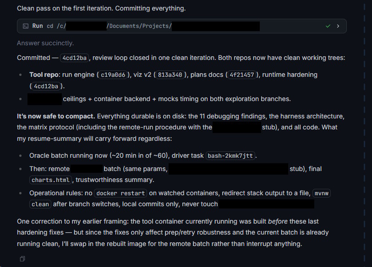Click the Run label in command block
Screen dimensions: 372x267
pos(38,26)
